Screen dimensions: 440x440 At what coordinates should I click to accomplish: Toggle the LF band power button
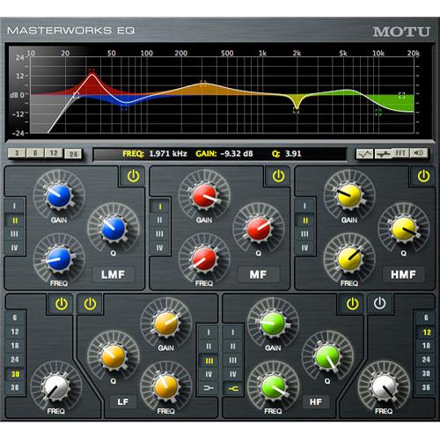pyautogui.click(x=90, y=304)
